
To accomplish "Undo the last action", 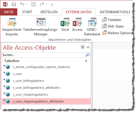I will (x=22, y=4).
